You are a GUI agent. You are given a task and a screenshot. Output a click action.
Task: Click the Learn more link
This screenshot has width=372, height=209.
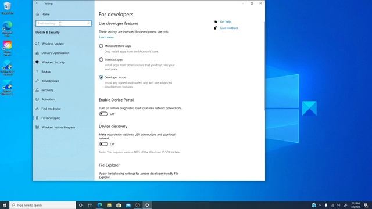pyautogui.click(x=106, y=37)
